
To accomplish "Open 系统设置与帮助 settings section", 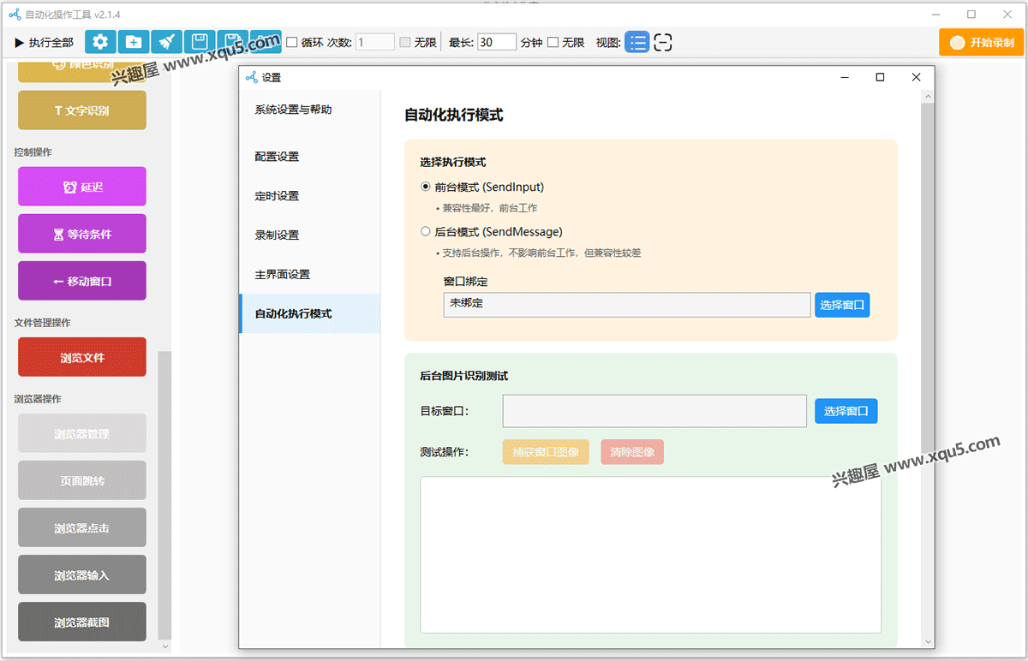I will (293, 110).
